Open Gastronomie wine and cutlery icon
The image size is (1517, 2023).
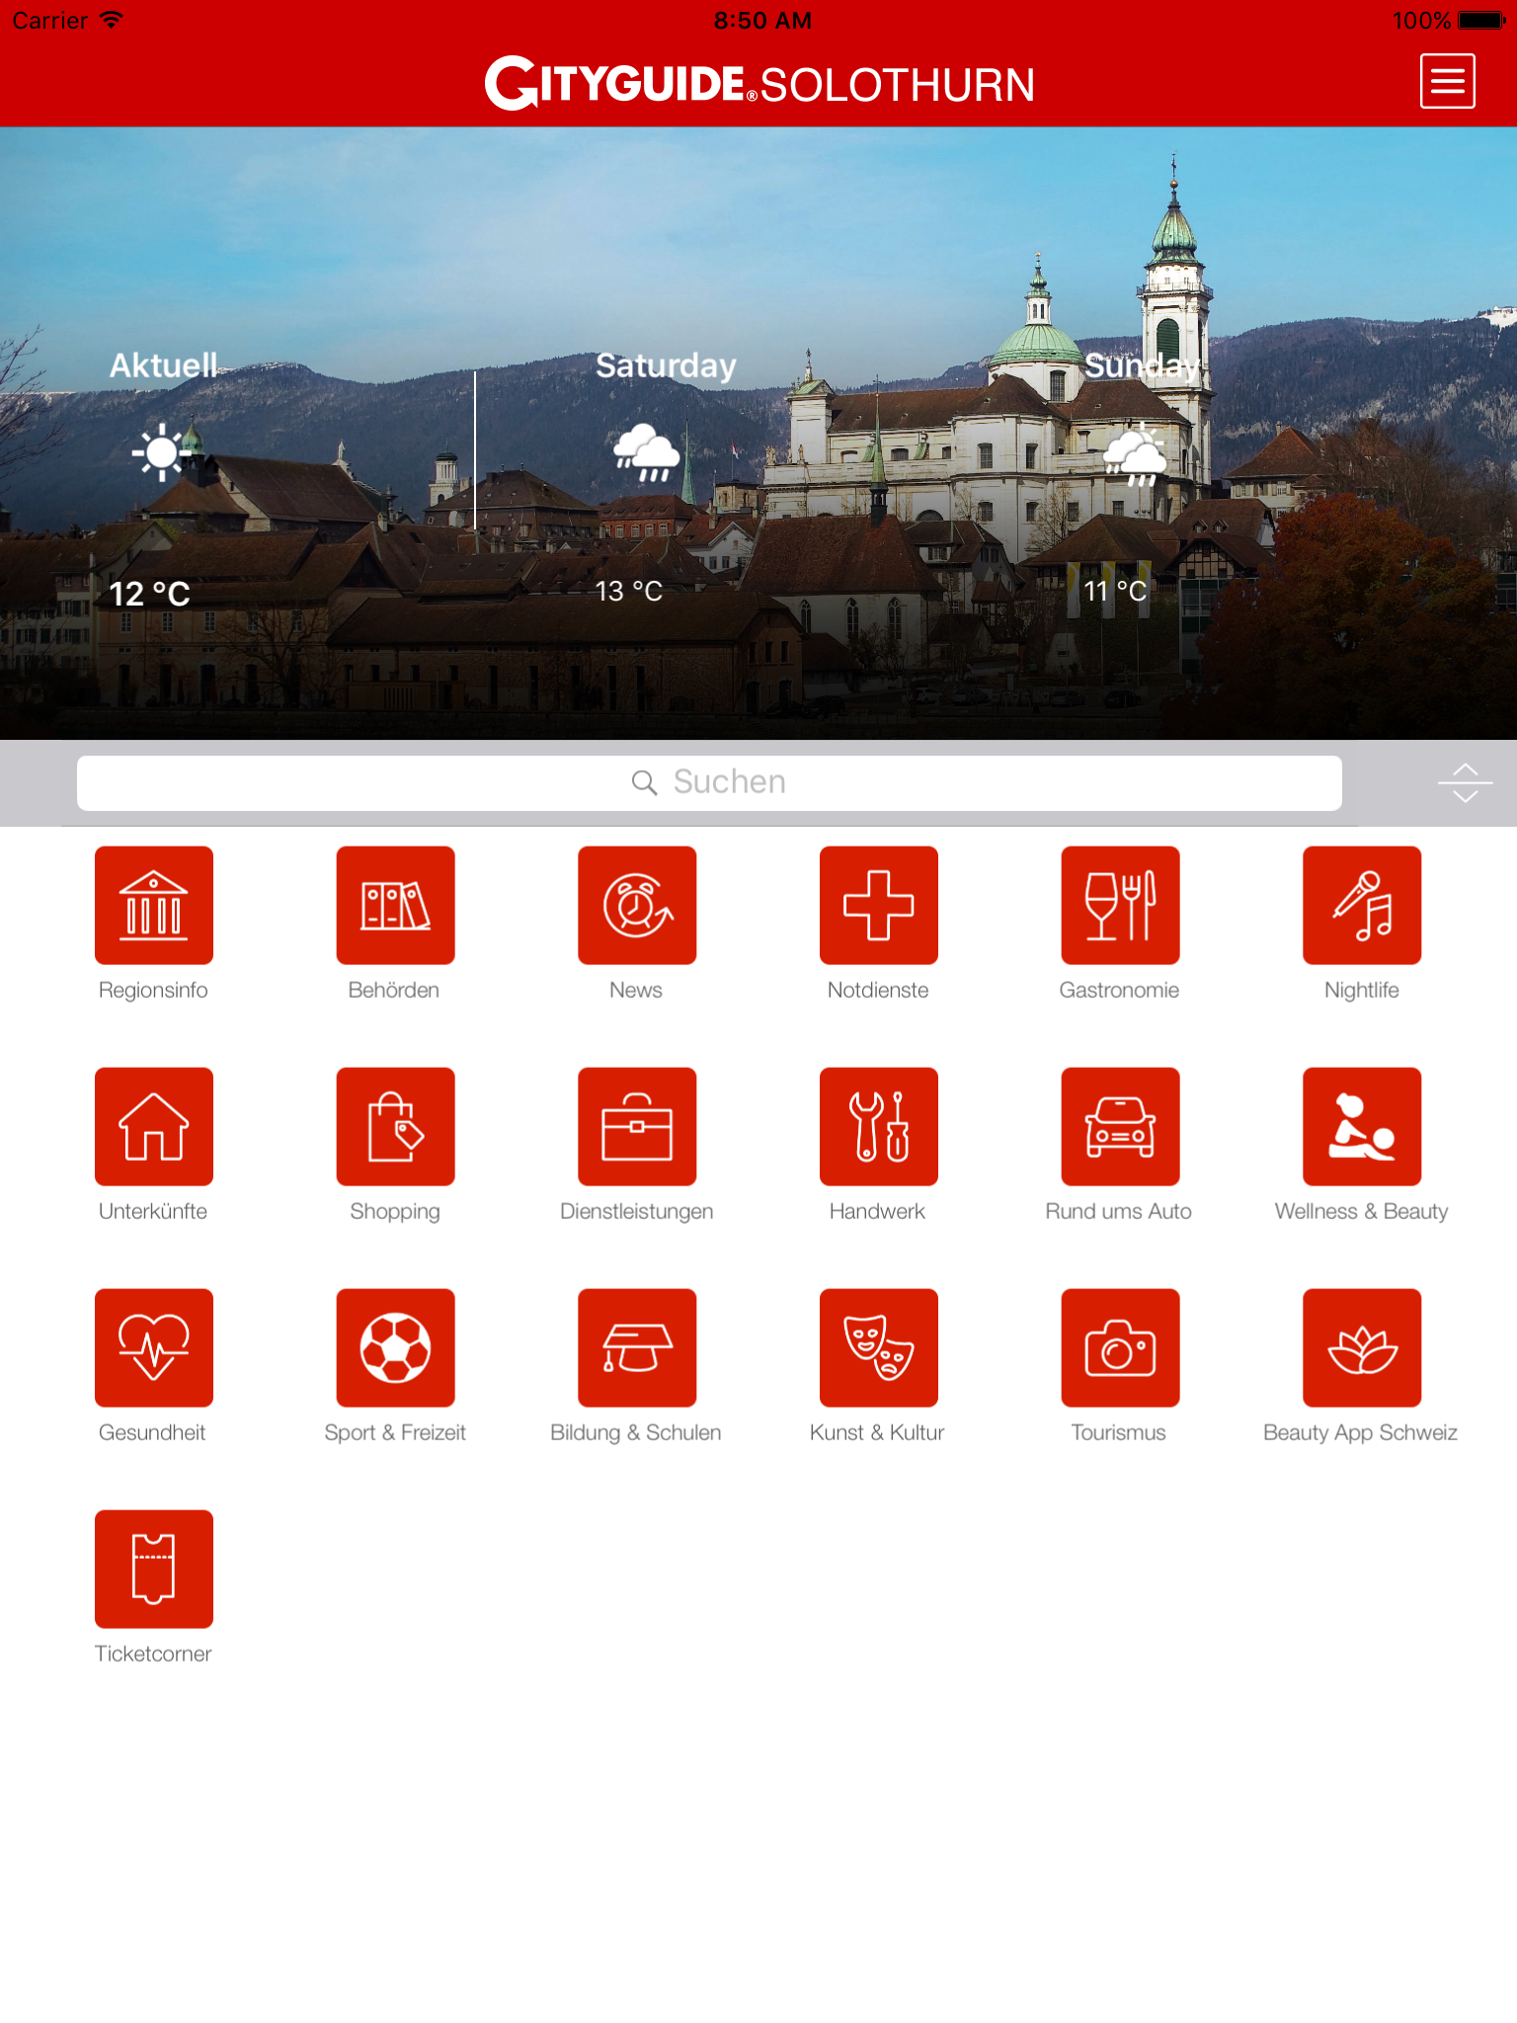(1120, 905)
